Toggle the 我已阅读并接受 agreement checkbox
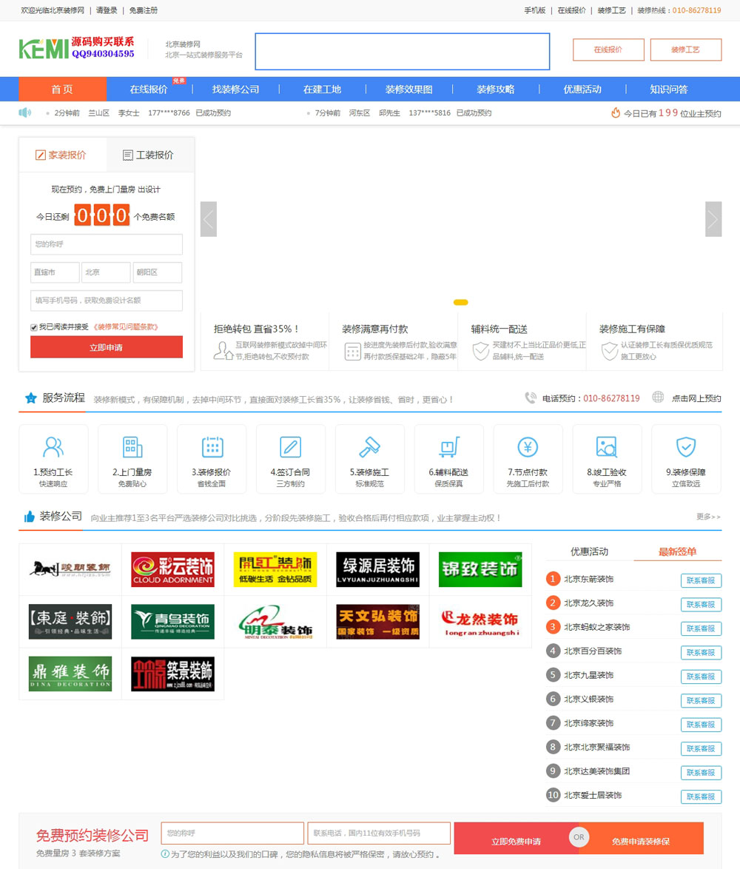This screenshot has height=869, width=740. (x=34, y=327)
